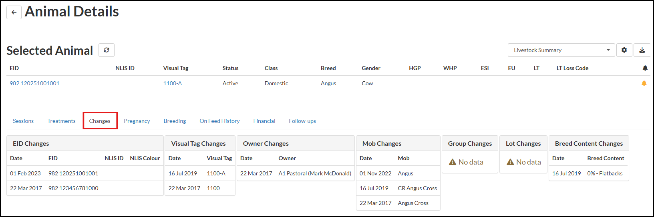The image size is (654, 217).
Task: Click the 1100-A visual tag link
Action: (173, 83)
